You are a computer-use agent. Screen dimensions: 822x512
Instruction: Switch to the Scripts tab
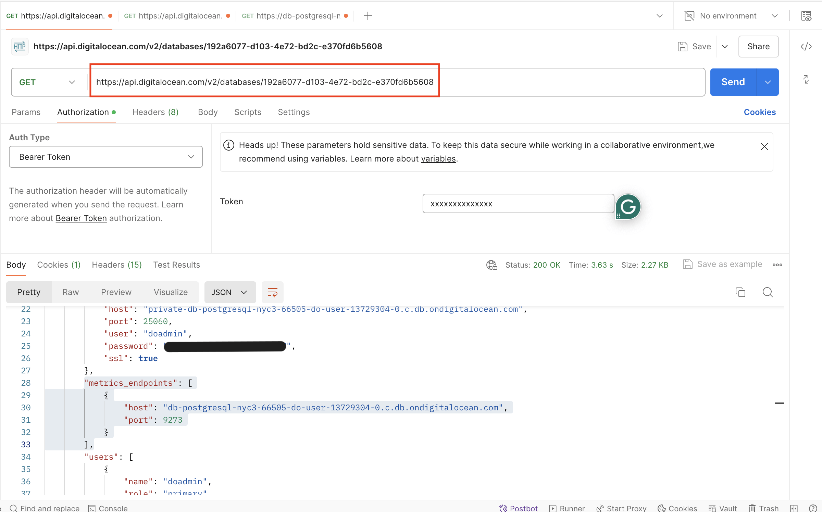pyautogui.click(x=248, y=112)
